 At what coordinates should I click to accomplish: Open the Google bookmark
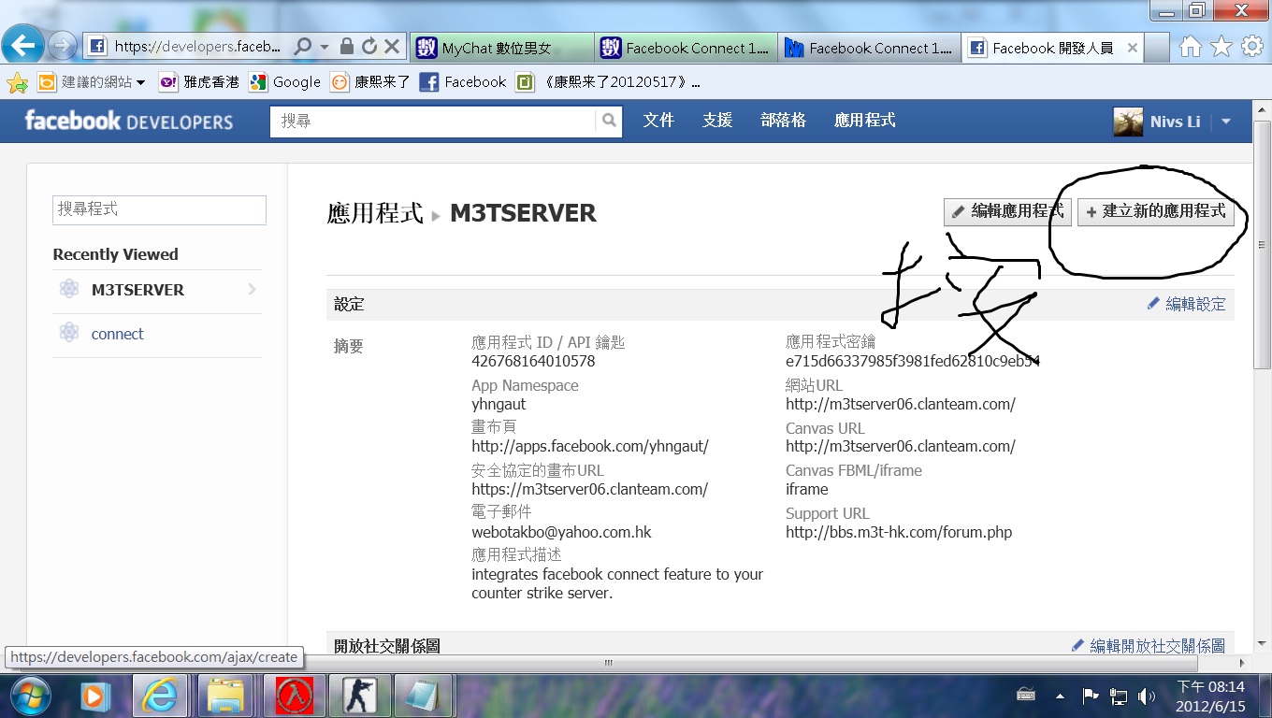click(285, 82)
